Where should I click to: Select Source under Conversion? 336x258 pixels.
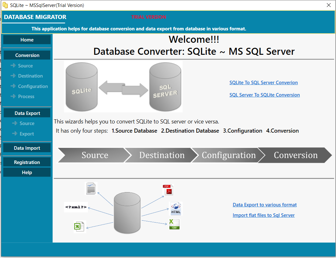pos(25,66)
